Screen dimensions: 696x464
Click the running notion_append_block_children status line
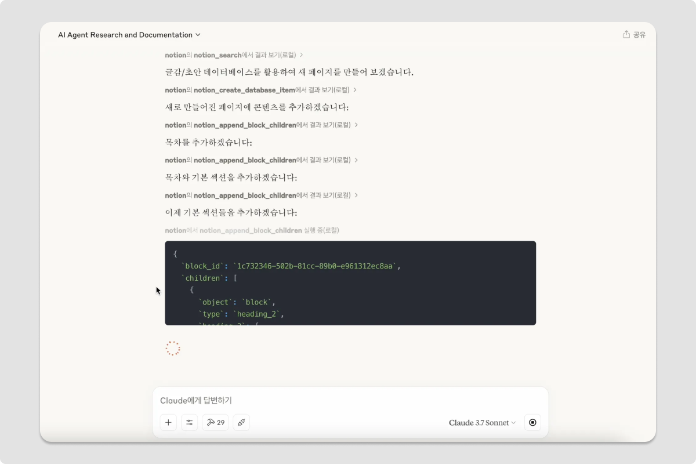[252, 230]
